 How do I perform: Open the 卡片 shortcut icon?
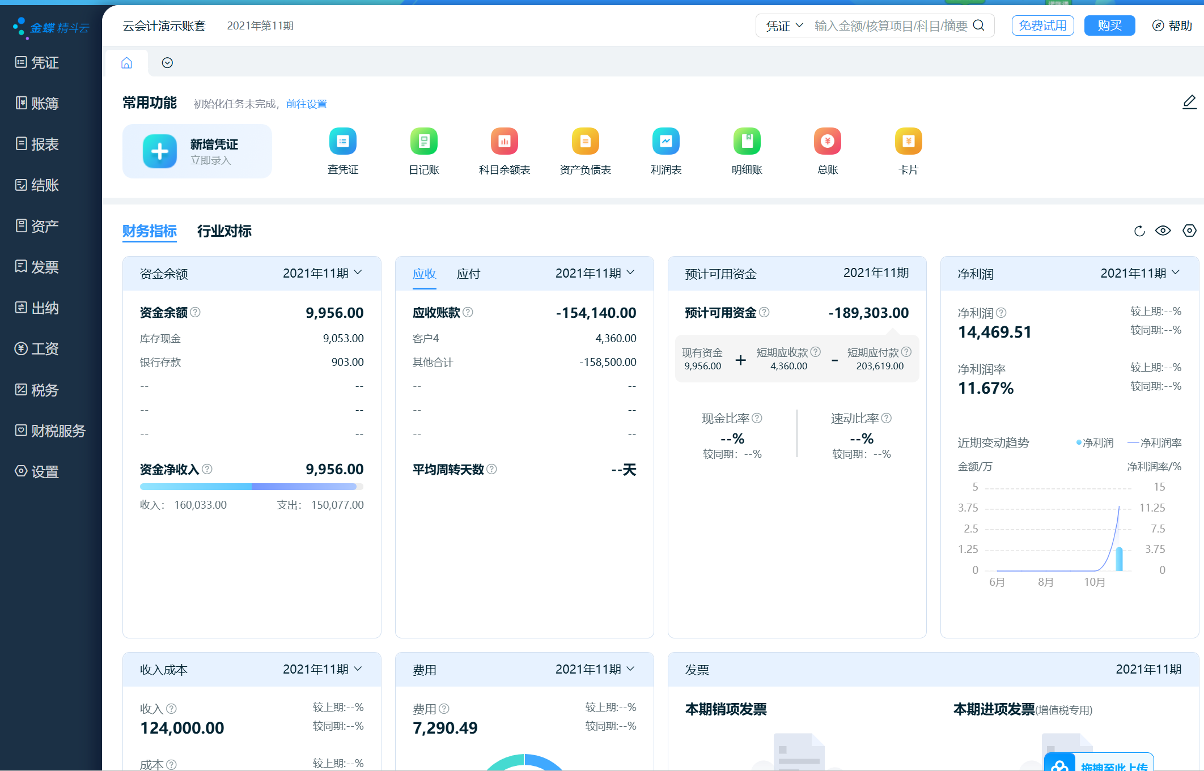pyautogui.click(x=909, y=142)
